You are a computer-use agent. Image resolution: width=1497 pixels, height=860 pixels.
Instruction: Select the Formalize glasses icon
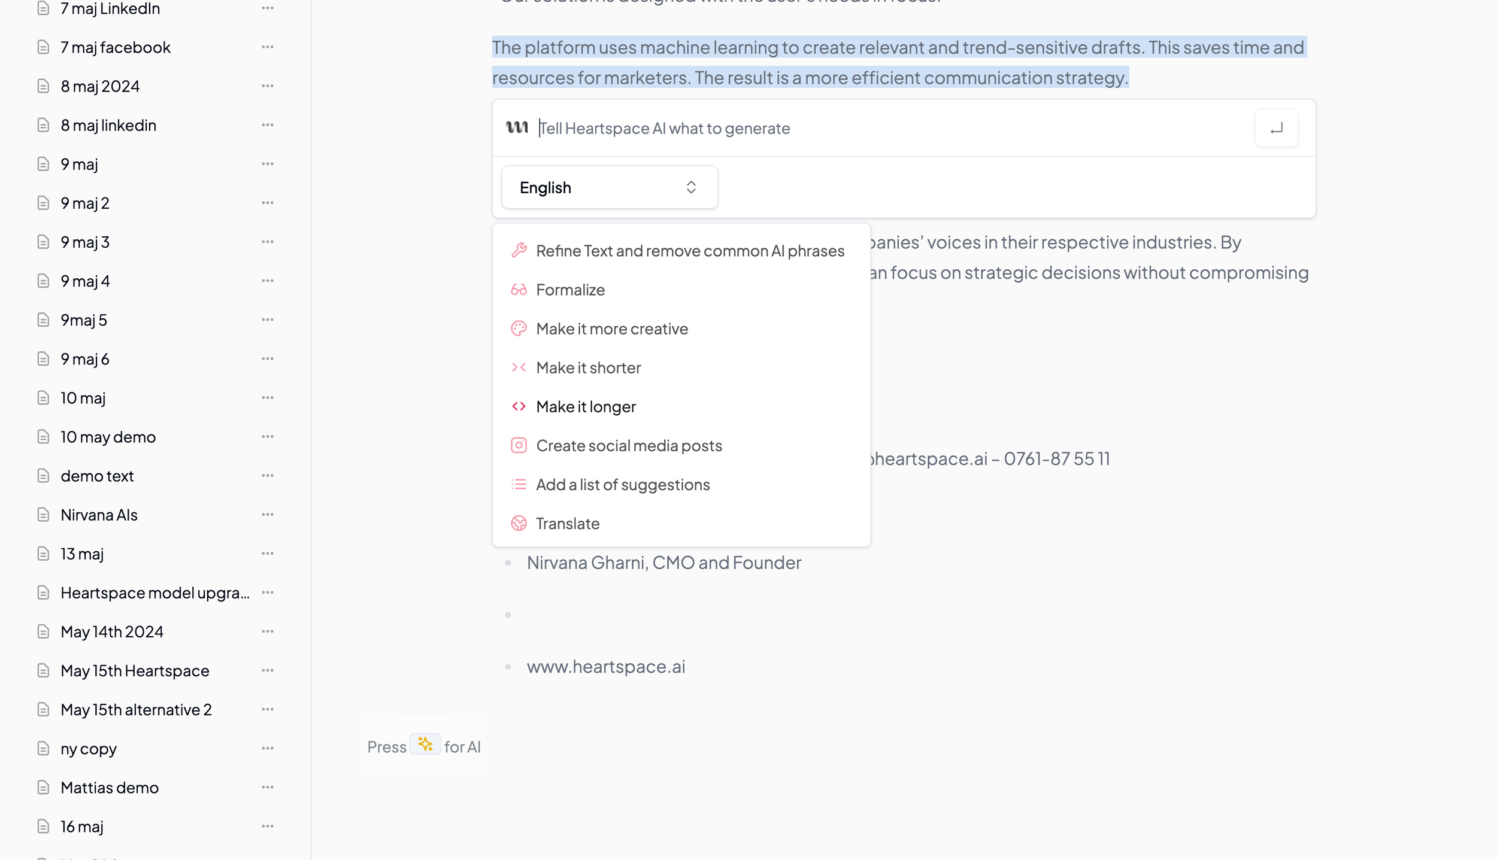coord(519,289)
